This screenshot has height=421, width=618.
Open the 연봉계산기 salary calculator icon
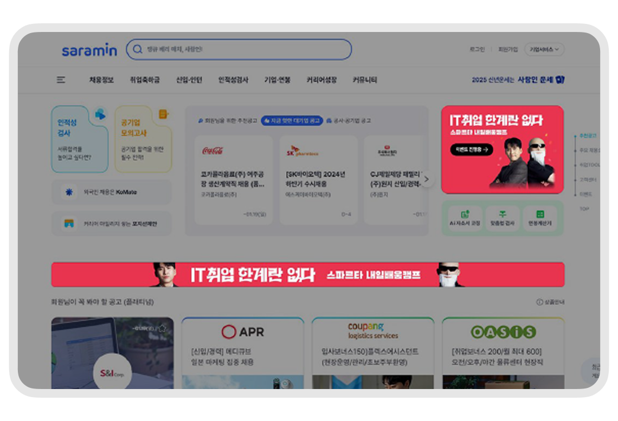(x=539, y=215)
